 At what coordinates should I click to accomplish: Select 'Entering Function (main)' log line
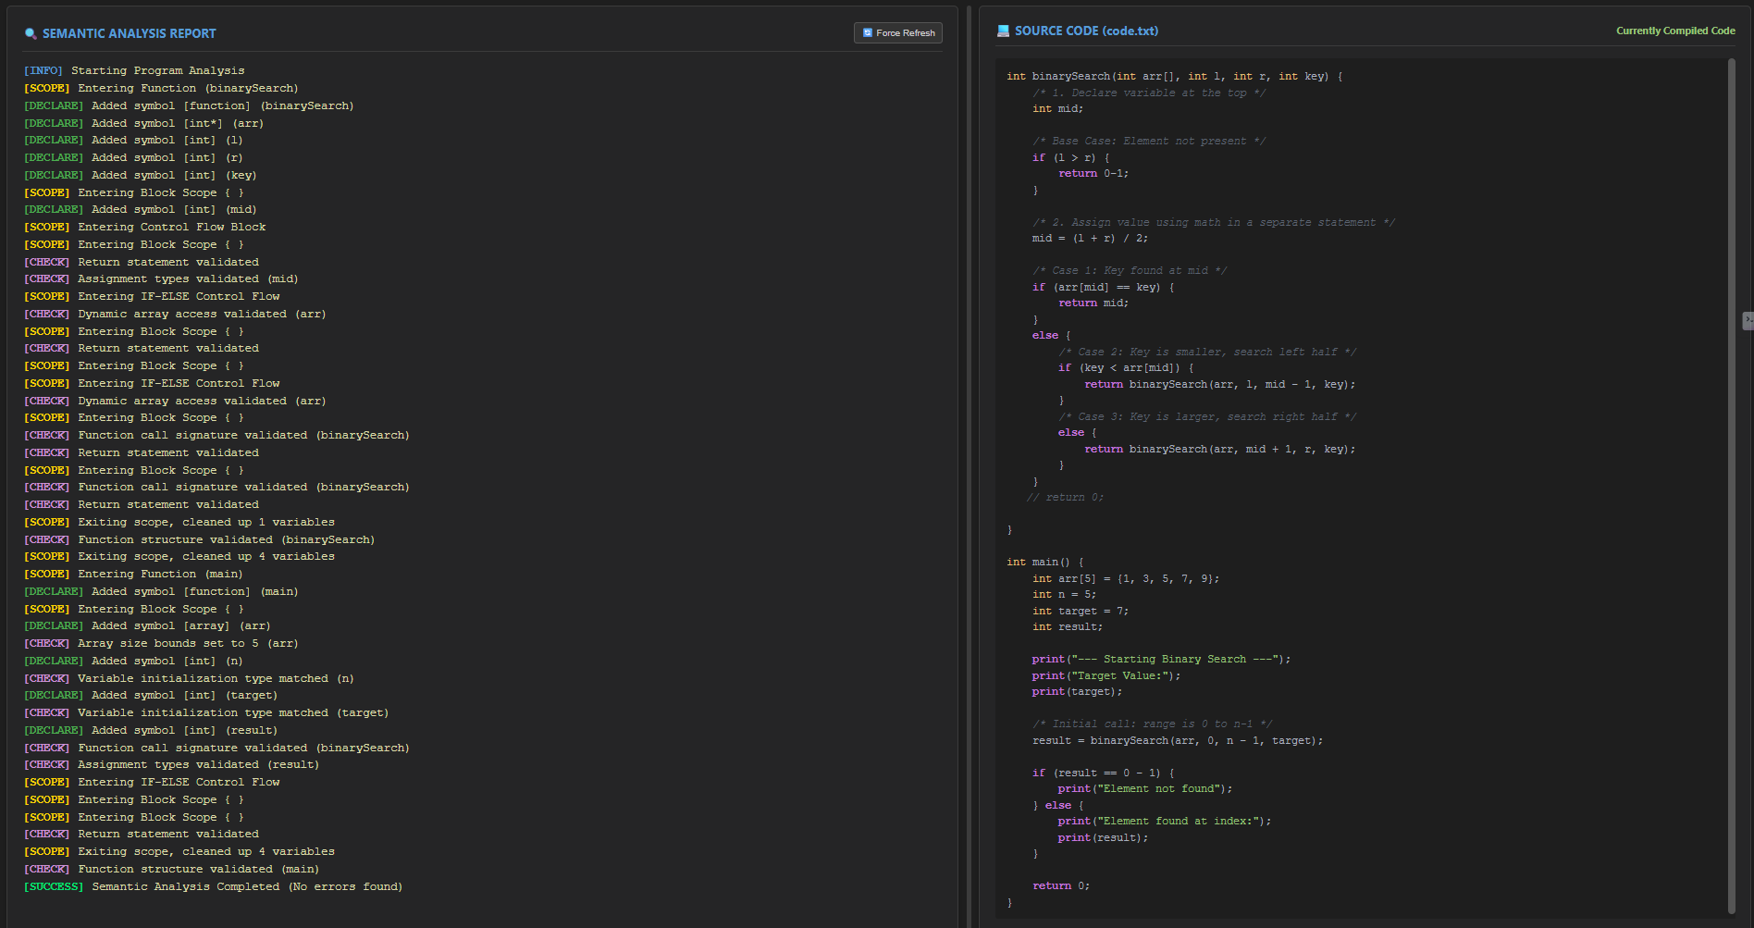click(x=133, y=574)
